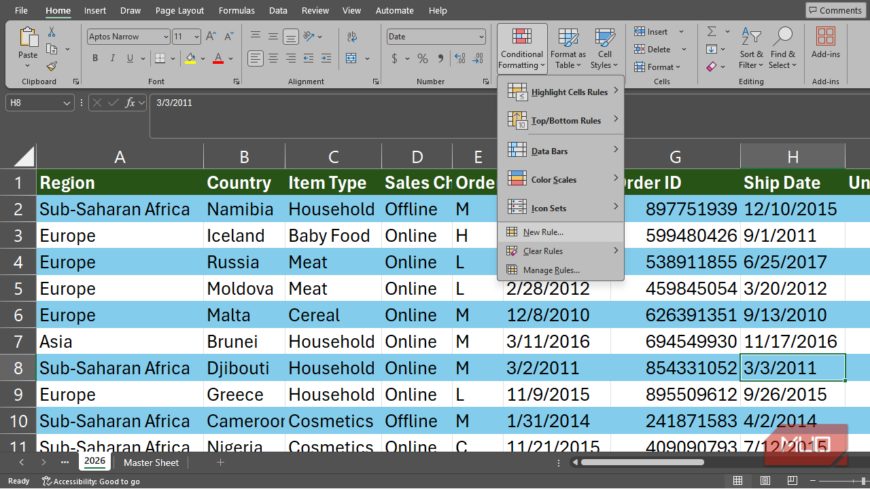Click the Fill down arrow icon
Image resolution: width=870 pixels, height=489 pixels.
(x=712, y=49)
